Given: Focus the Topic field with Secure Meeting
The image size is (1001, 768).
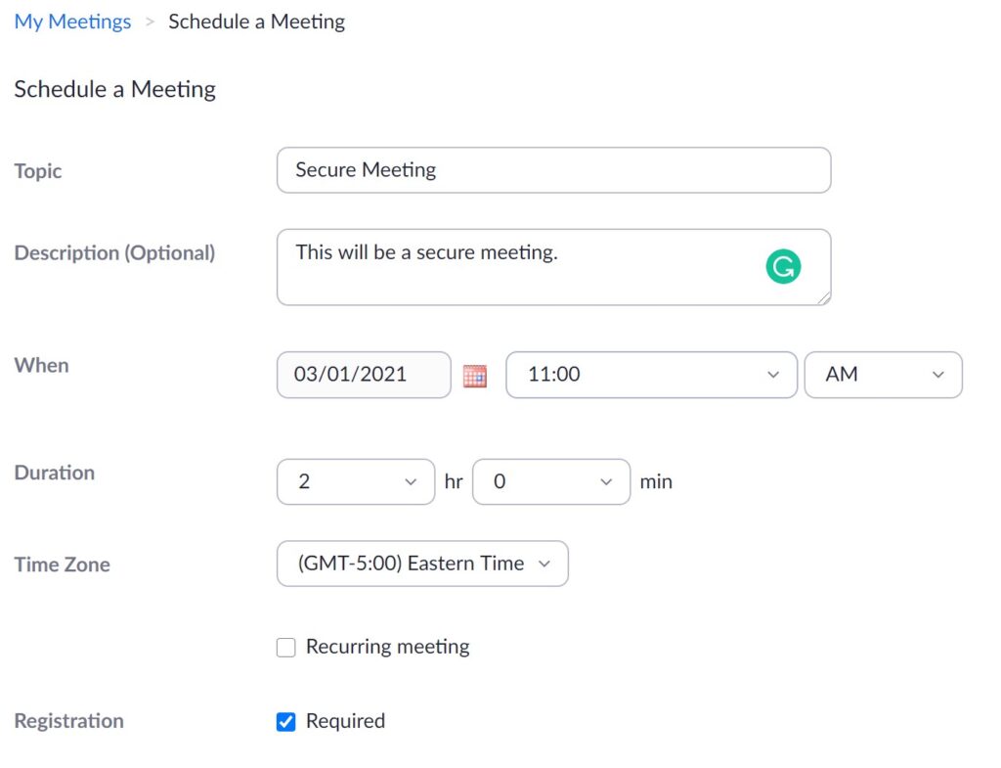Looking at the screenshot, I should 553,170.
